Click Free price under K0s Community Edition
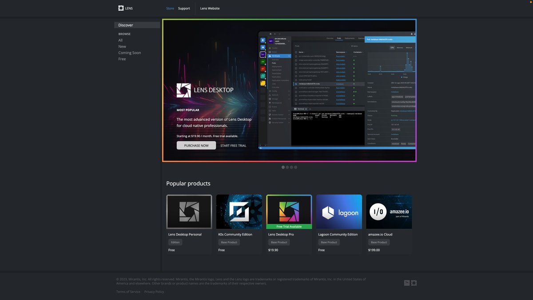The image size is (533, 300). pos(222,250)
